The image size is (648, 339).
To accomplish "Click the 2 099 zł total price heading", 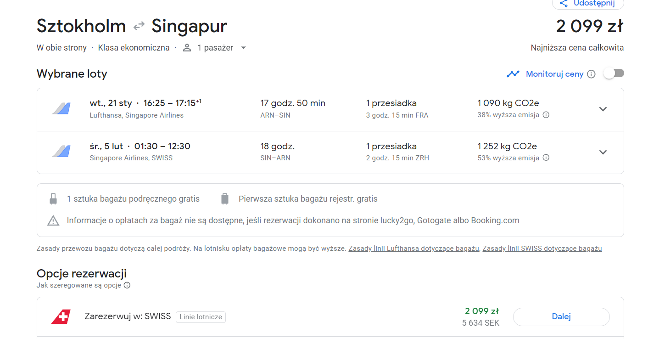I will pyautogui.click(x=590, y=26).
